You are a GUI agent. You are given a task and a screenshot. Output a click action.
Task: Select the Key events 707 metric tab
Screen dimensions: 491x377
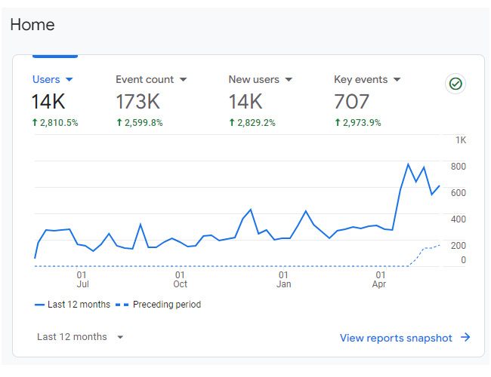click(x=352, y=102)
